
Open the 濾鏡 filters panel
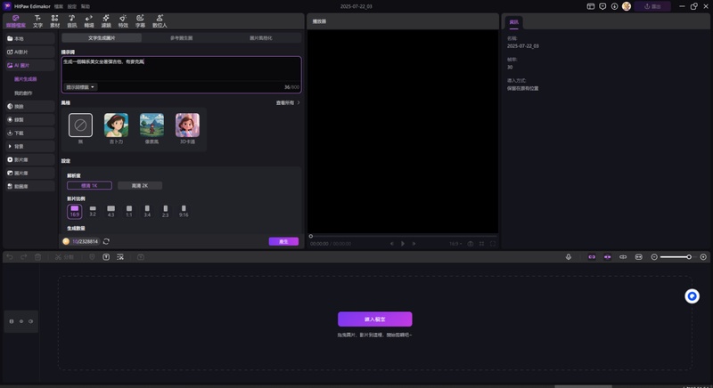pyautogui.click(x=106, y=20)
